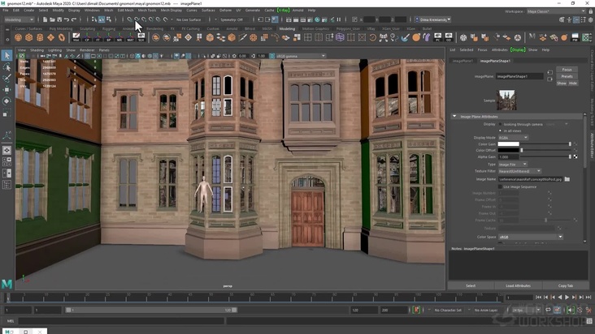This screenshot has height=334, width=595.
Task: Toggle playback looping control
Action: tap(549, 310)
